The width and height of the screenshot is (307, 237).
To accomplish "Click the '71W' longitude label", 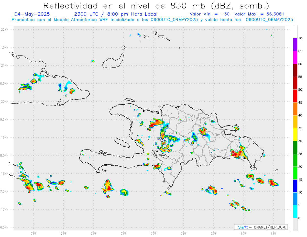I will coord(183,234).
